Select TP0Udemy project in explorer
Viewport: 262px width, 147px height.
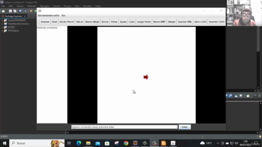13,31
